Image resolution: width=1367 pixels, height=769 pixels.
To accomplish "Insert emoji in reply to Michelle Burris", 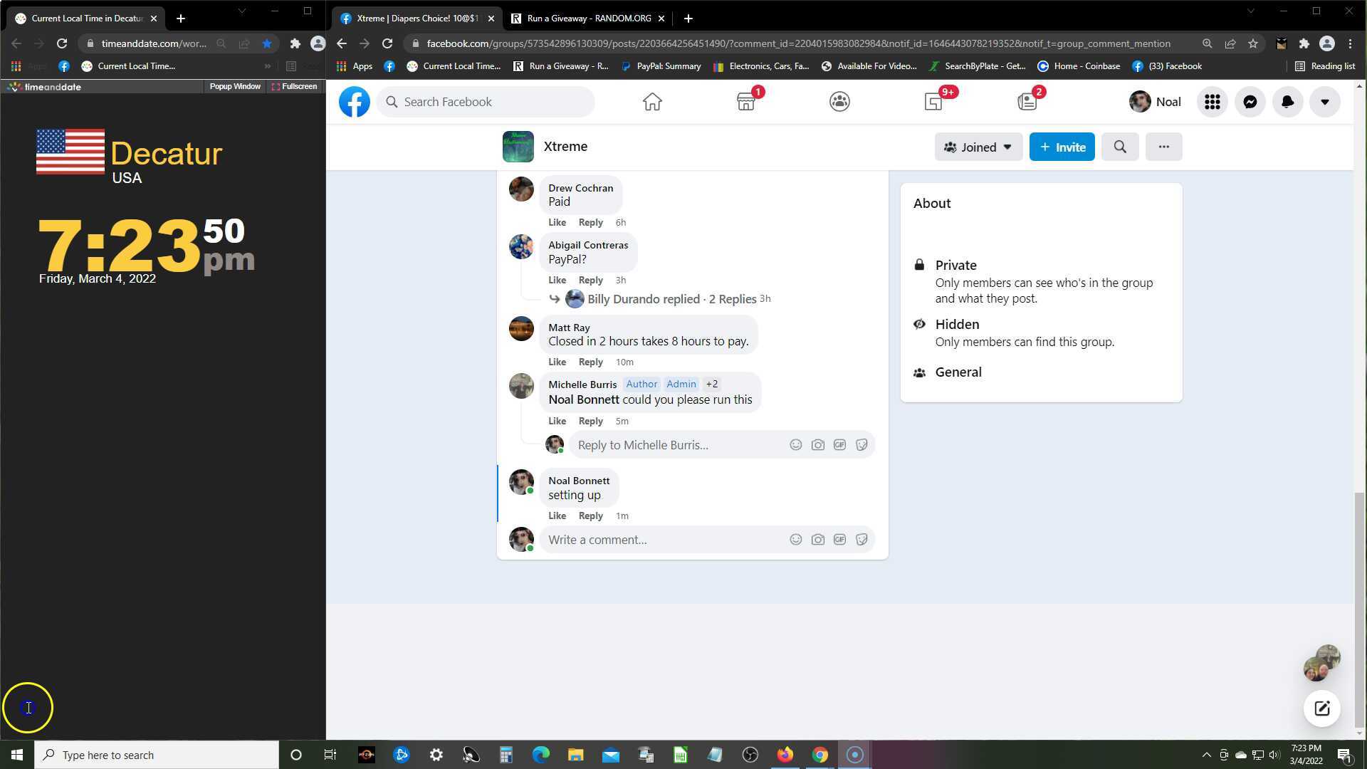I will pos(795,445).
